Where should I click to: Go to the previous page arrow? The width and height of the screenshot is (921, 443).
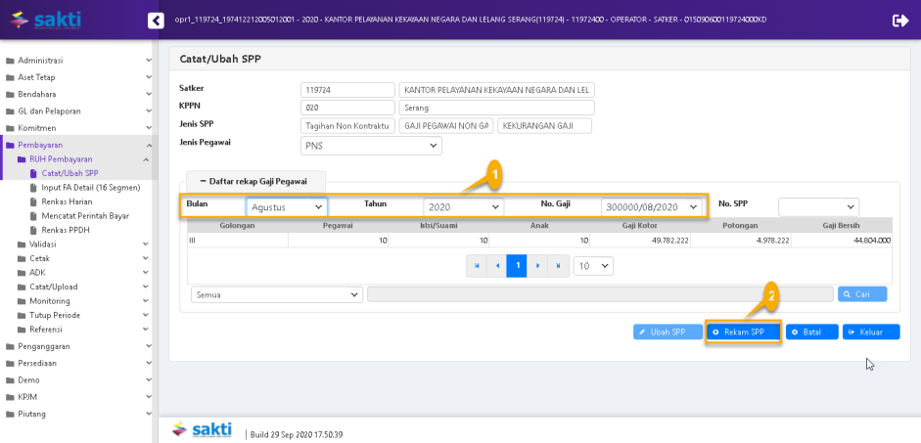(x=497, y=266)
